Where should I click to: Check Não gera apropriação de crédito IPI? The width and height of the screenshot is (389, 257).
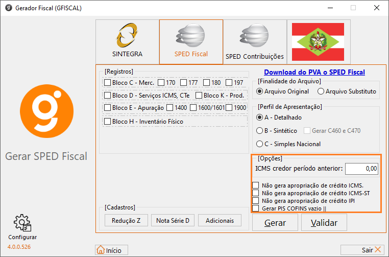tap(256, 200)
